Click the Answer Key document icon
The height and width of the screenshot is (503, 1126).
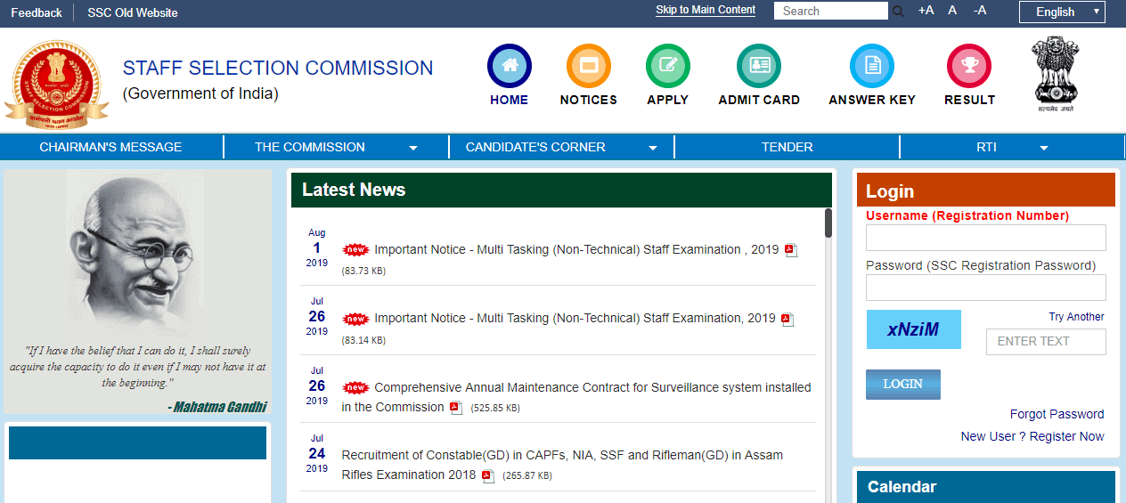[871, 66]
